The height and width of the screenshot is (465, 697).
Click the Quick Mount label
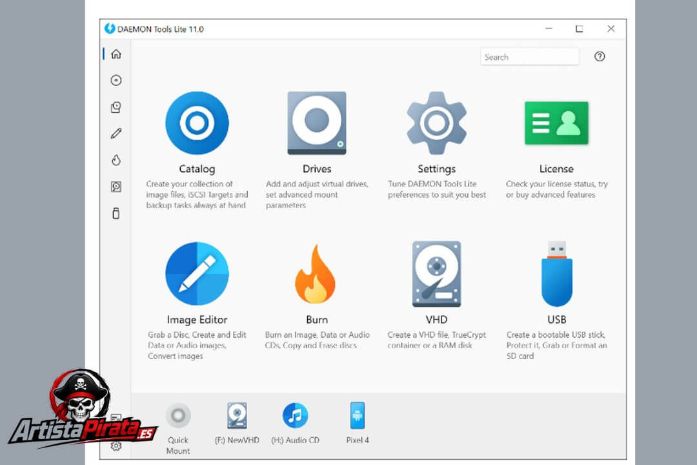[178, 446]
